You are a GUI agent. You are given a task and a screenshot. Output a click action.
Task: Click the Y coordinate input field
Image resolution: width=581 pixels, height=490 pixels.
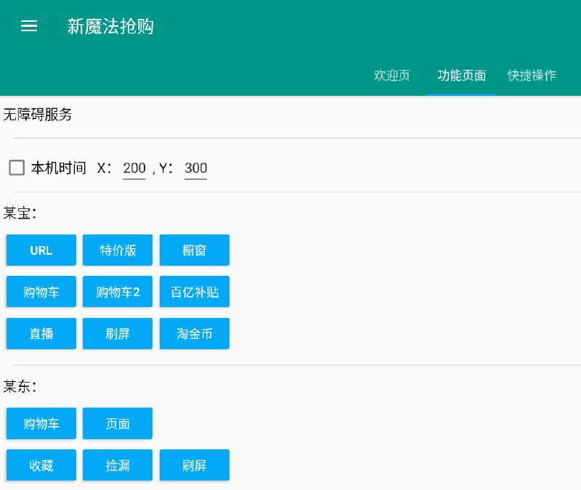(x=195, y=168)
